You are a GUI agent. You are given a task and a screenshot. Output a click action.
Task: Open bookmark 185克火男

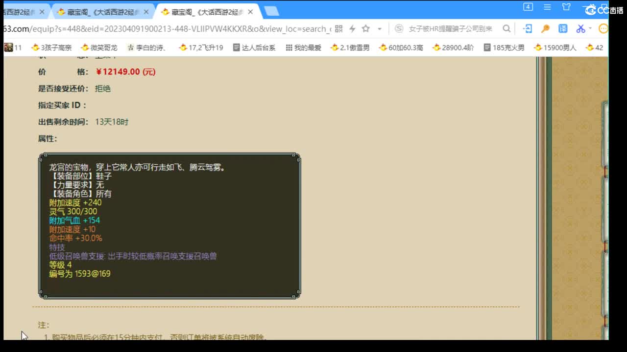coord(504,47)
